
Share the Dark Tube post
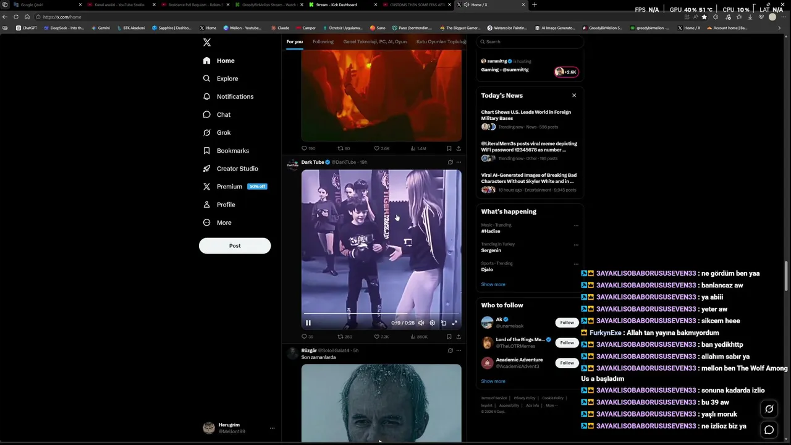[459, 337]
